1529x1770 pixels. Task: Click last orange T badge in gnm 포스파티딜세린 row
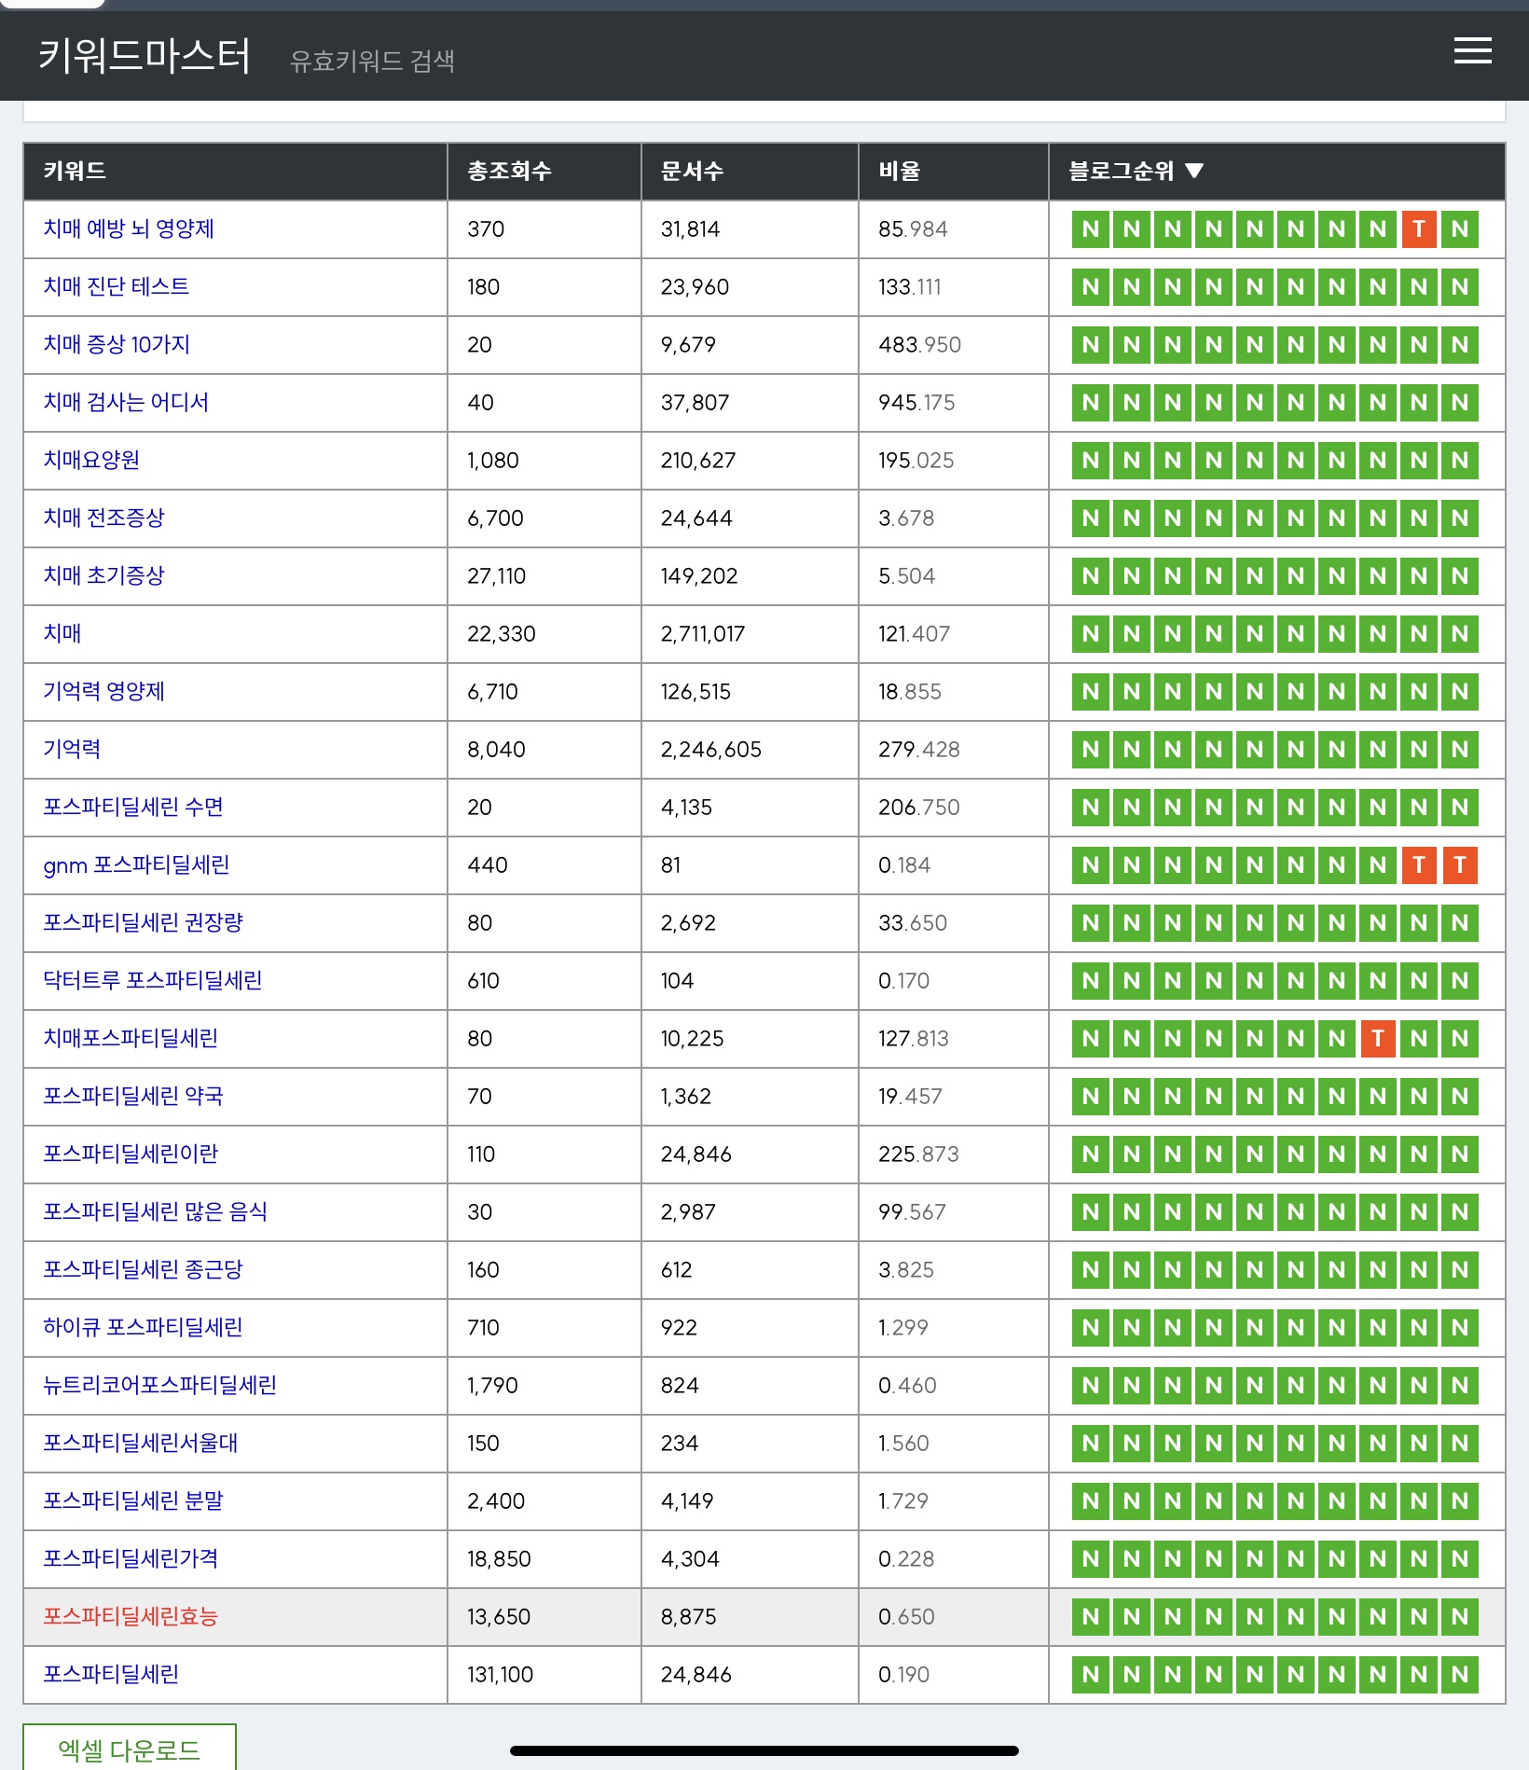tap(1460, 864)
